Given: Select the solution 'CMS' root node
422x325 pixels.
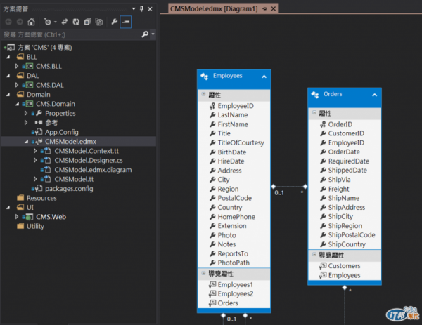Looking at the screenshot, I should click(x=45, y=48).
